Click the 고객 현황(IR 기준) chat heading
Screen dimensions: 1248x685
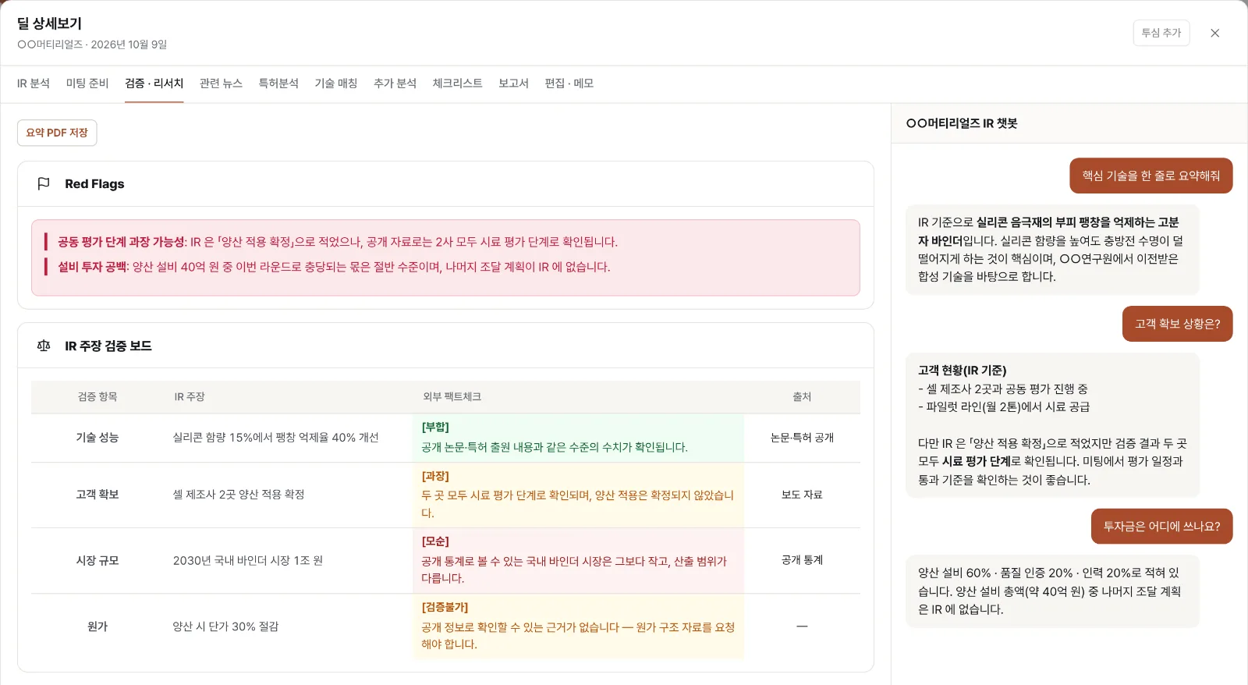(x=963, y=371)
